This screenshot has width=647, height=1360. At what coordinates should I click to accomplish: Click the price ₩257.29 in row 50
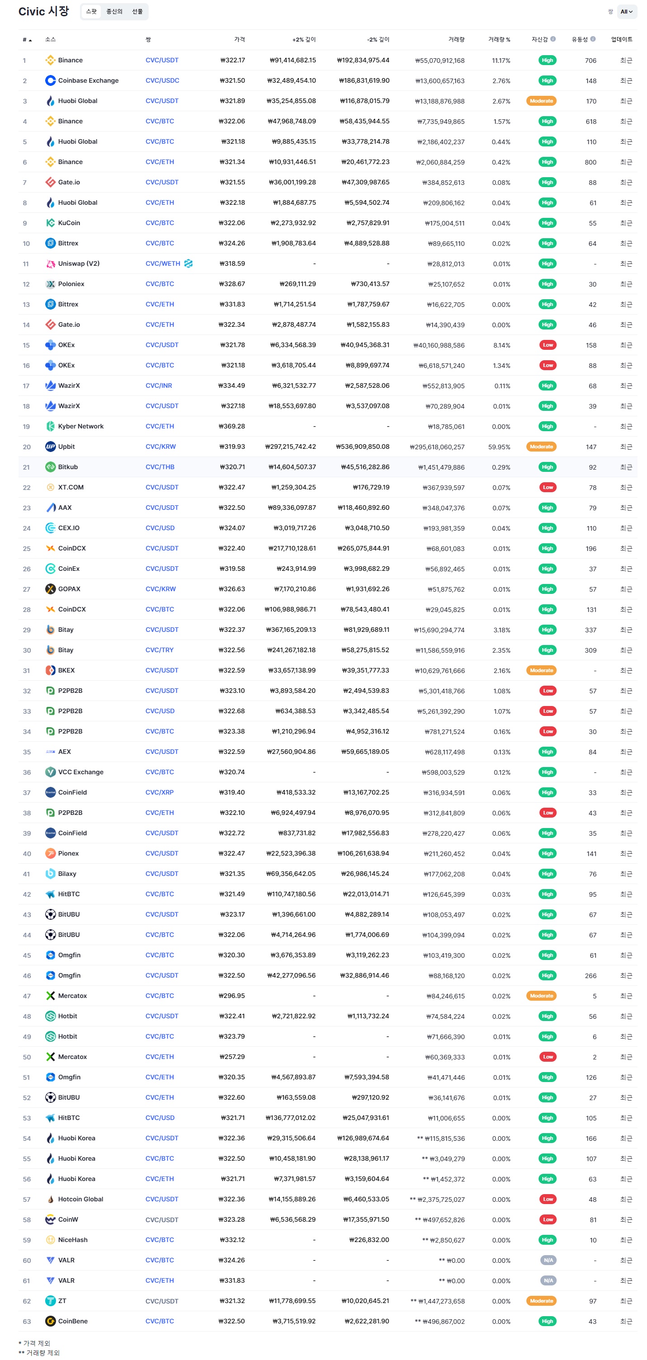(x=232, y=1056)
